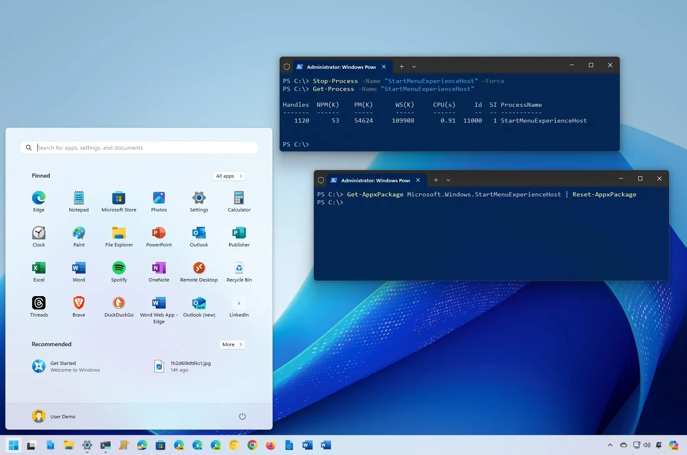Open Edge Beta on the taskbar
The height and width of the screenshot is (455, 687).
pos(197,445)
